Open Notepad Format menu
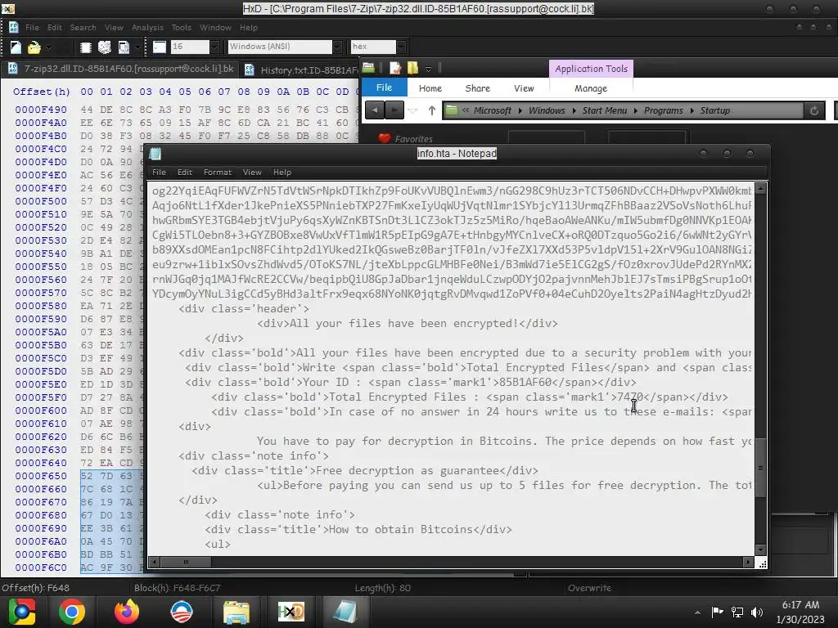 [218, 172]
